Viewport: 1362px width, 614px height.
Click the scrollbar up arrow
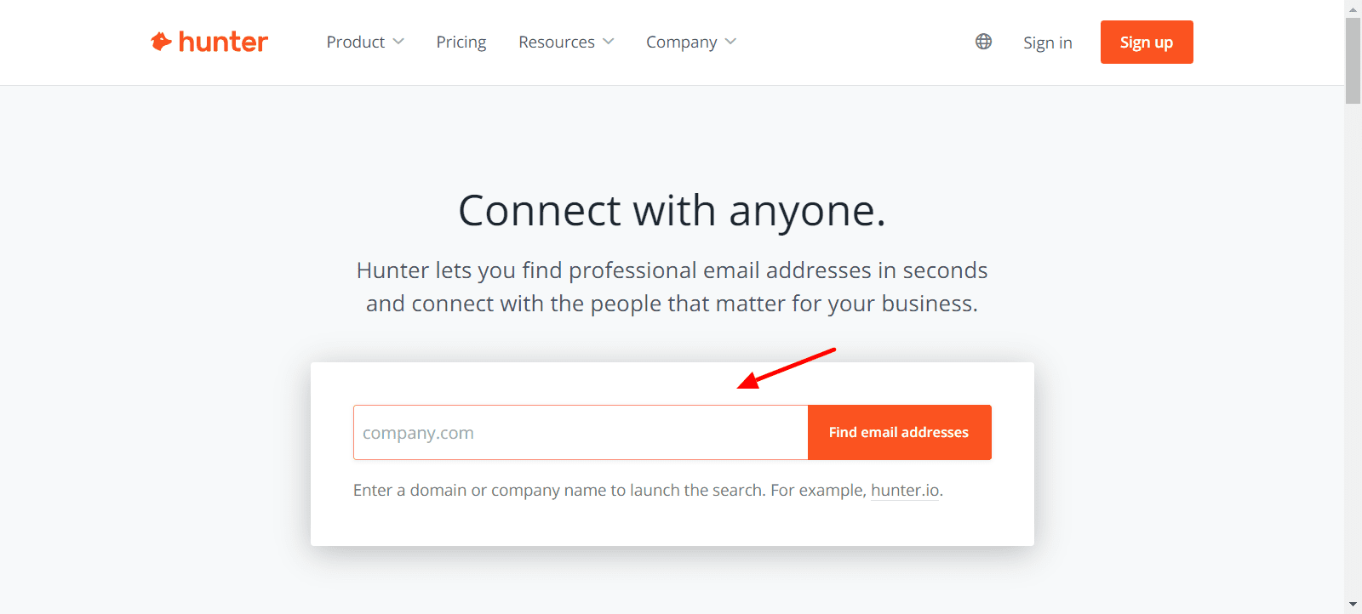pyautogui.click(x=1353, y=9)
